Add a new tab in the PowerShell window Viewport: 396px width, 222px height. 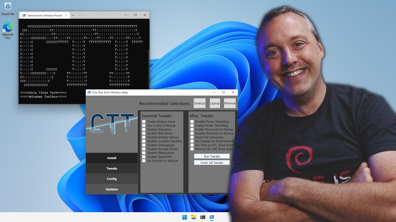click(73, 15)
